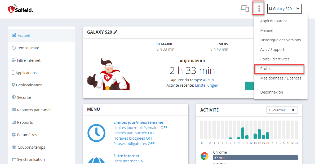Click the large clock menu icon
This screenshot has width=315, height=164.
pyautogui.click(x=96, y=133)
